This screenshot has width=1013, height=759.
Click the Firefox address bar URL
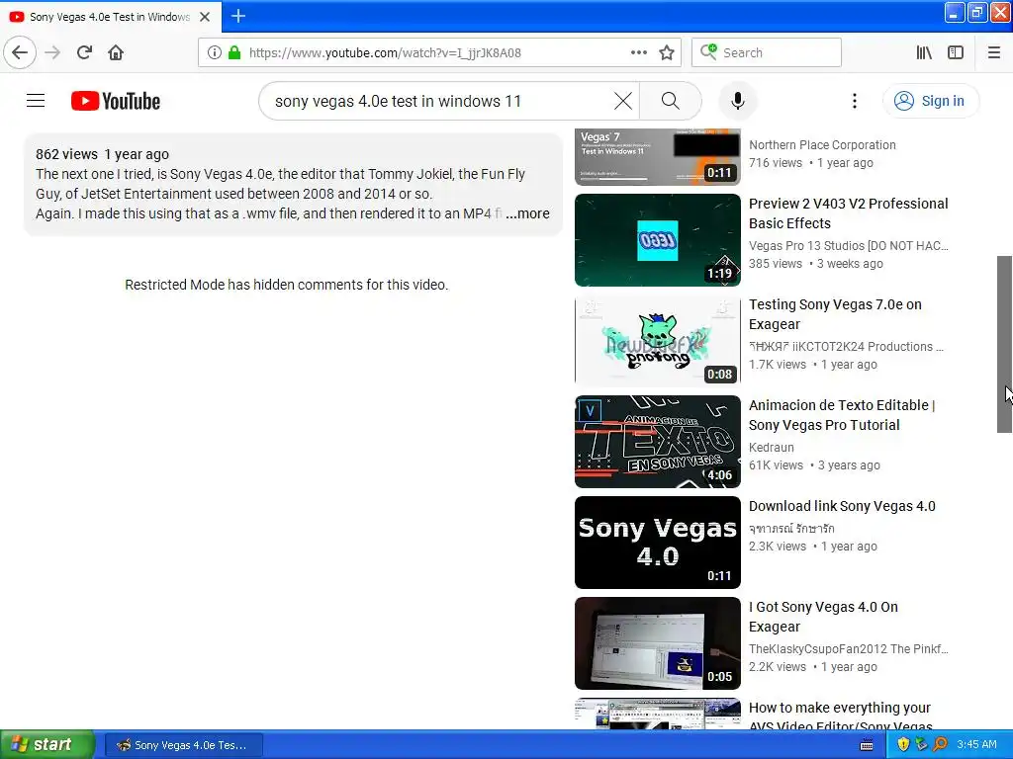385,53
